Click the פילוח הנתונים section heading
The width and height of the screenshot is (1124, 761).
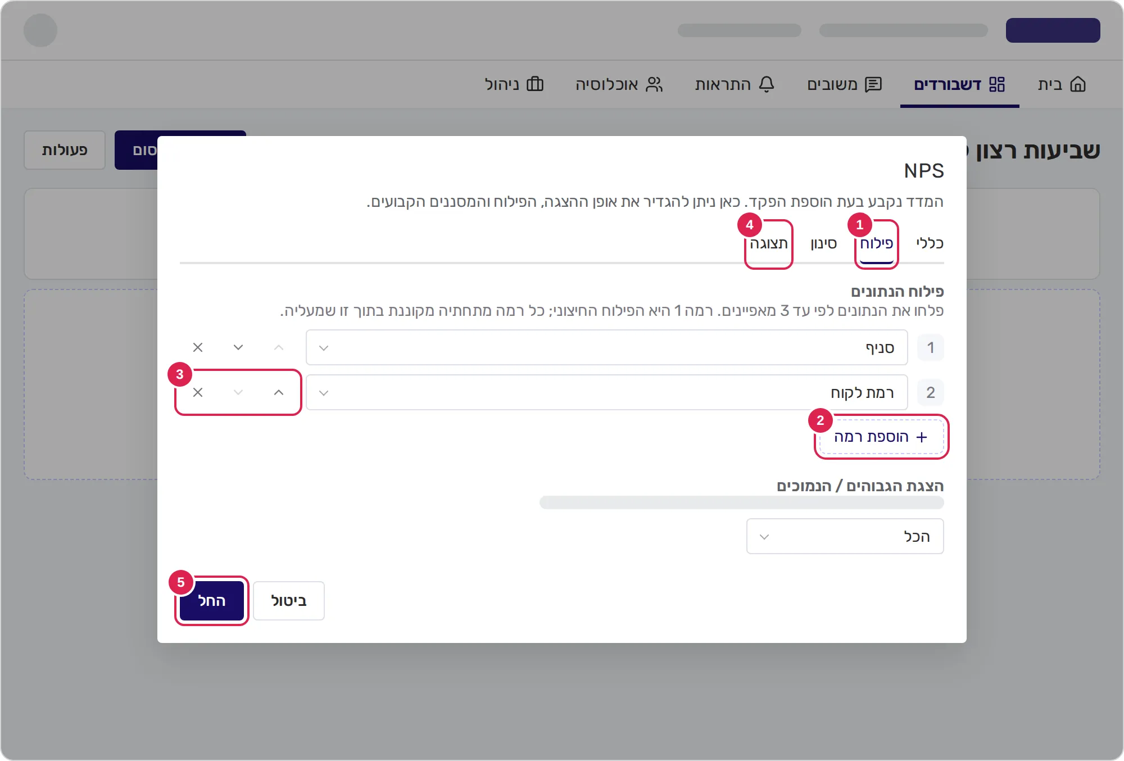[898, 291]
